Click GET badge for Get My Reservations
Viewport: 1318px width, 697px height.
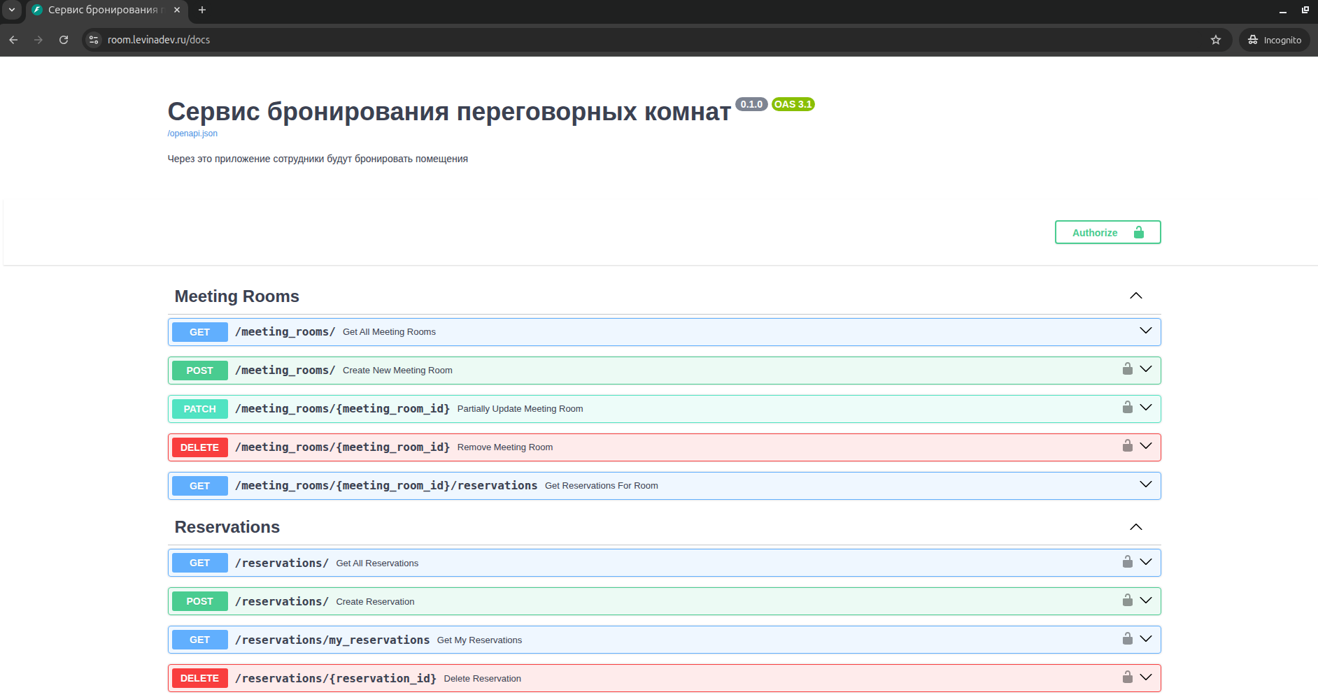tap(200, 640)
